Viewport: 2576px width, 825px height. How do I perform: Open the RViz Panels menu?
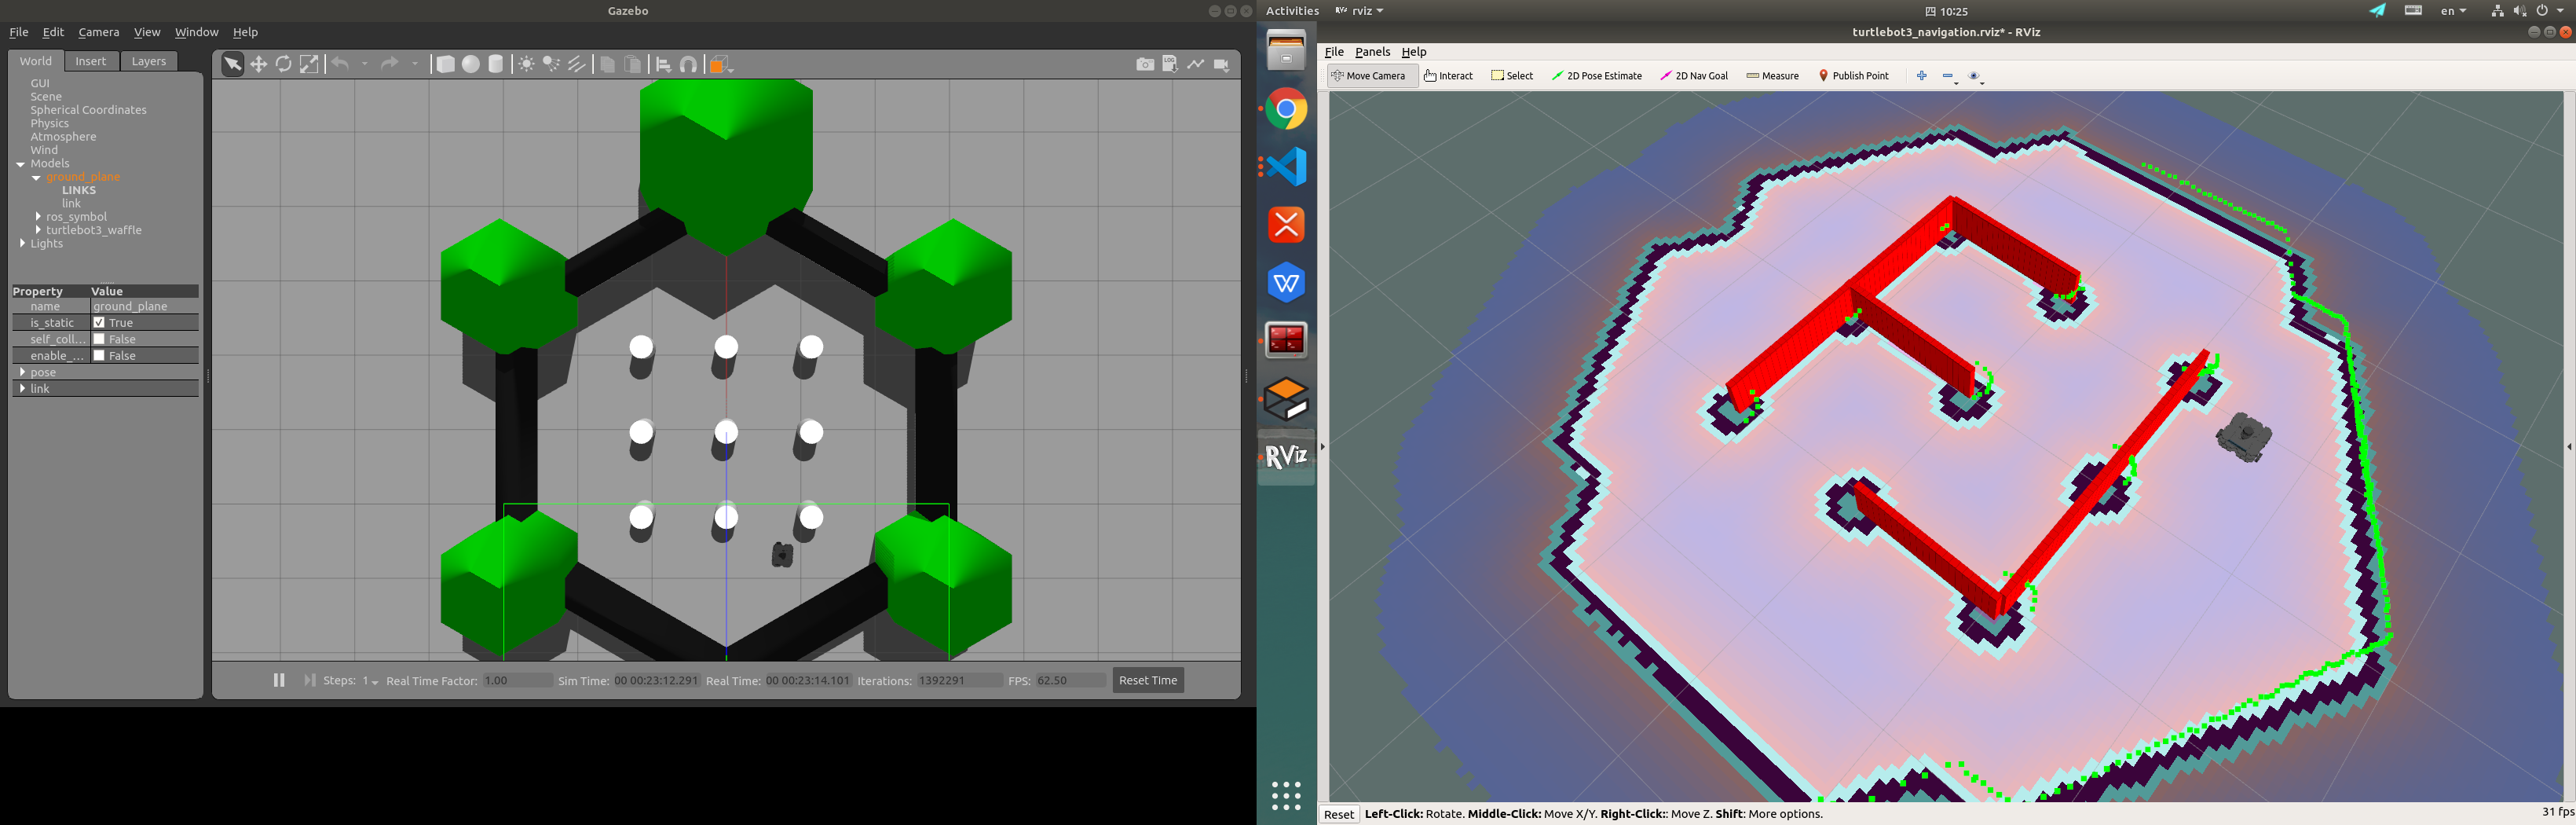[1372, 52]
